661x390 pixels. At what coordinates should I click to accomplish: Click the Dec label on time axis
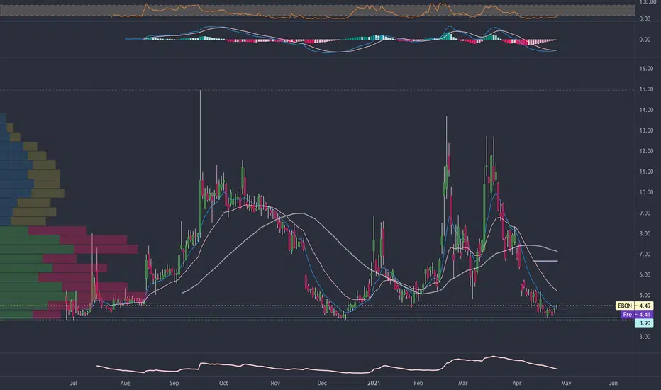(x=322, y=383)
